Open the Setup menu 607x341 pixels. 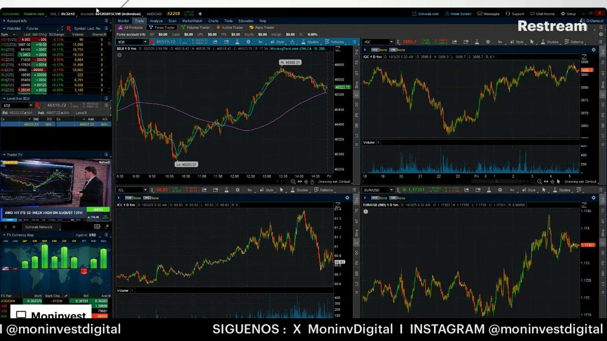(x=569, y=14)
